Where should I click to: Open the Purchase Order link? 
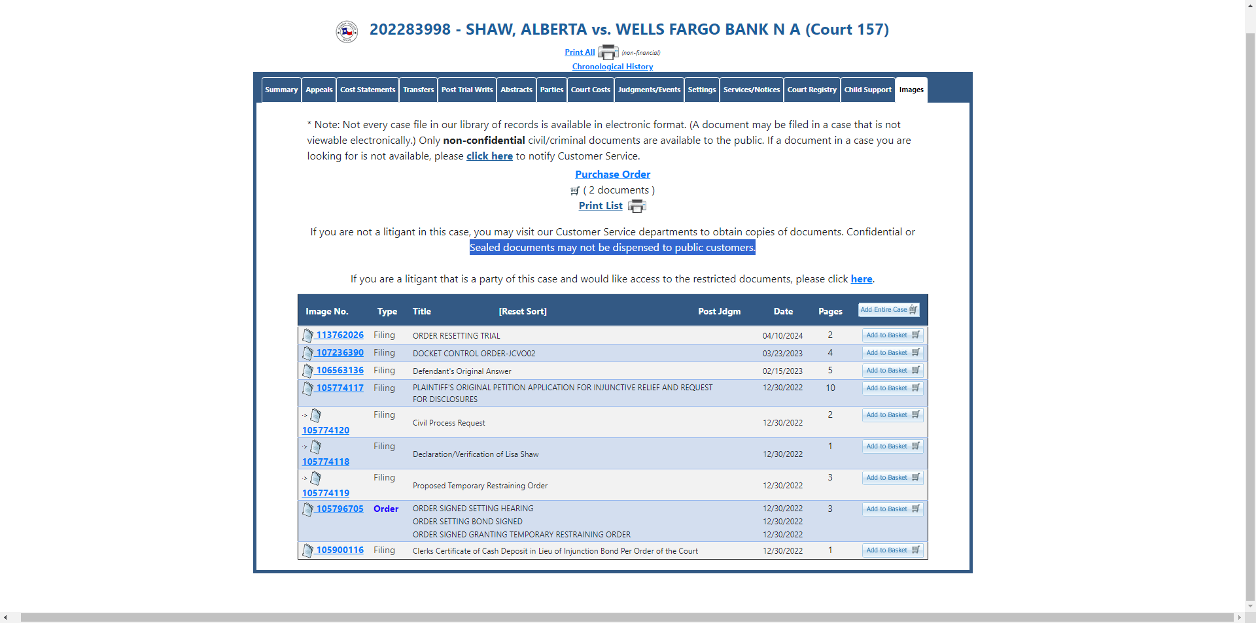pyautogui.click(x=612, y=175)
